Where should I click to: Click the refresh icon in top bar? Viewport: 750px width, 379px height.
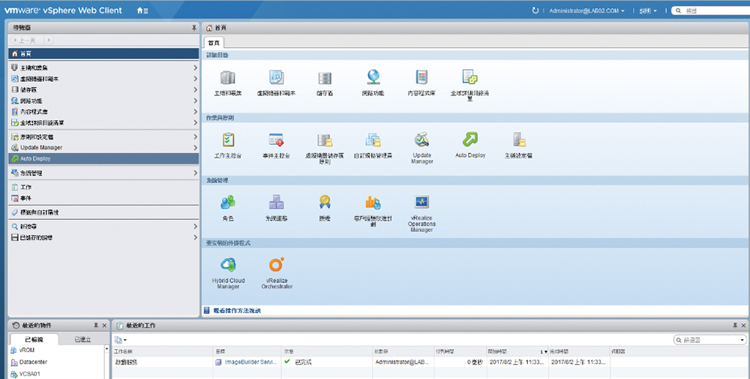tap(535, 11)
